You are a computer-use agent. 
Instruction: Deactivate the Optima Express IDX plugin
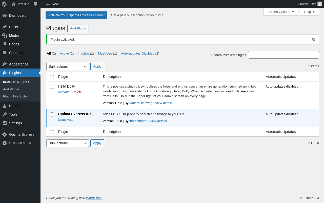tap(66, 120)
